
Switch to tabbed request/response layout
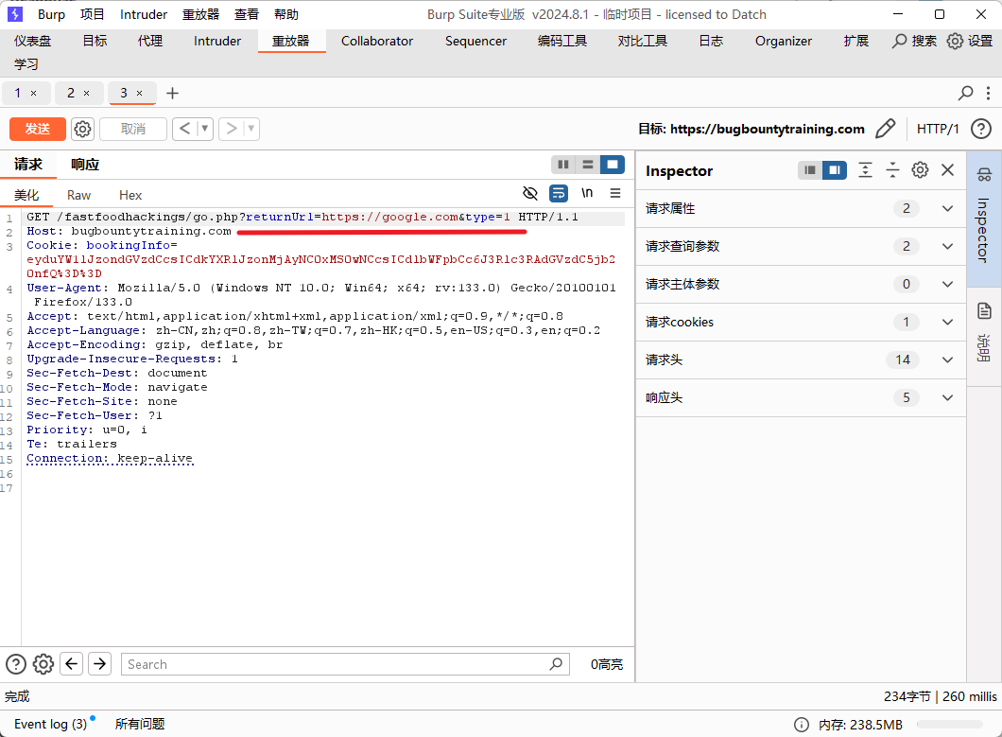613,165
